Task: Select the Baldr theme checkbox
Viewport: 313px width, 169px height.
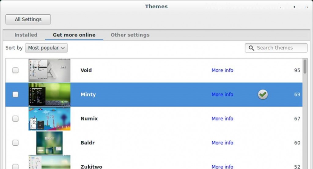Action: 15,143
